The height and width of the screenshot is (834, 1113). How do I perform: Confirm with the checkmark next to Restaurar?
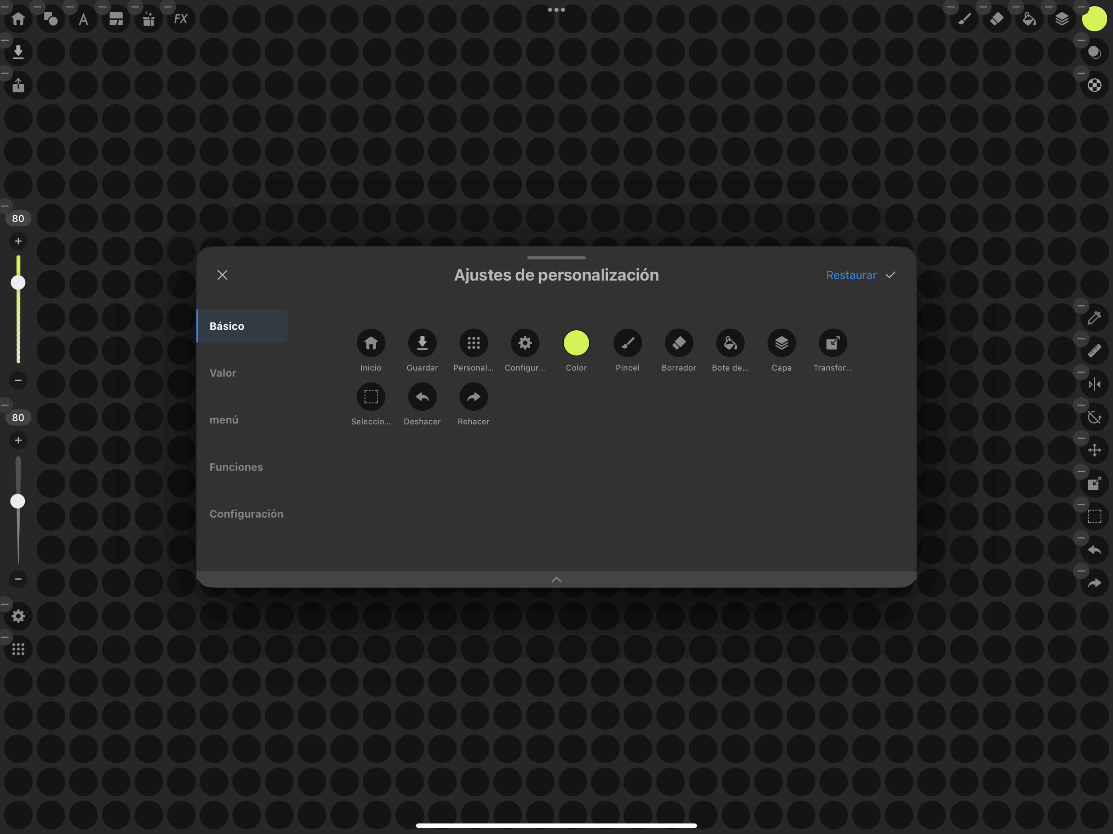click(x=890, y=275)
